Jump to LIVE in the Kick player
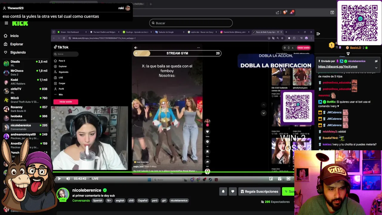 tap(93, 179)
